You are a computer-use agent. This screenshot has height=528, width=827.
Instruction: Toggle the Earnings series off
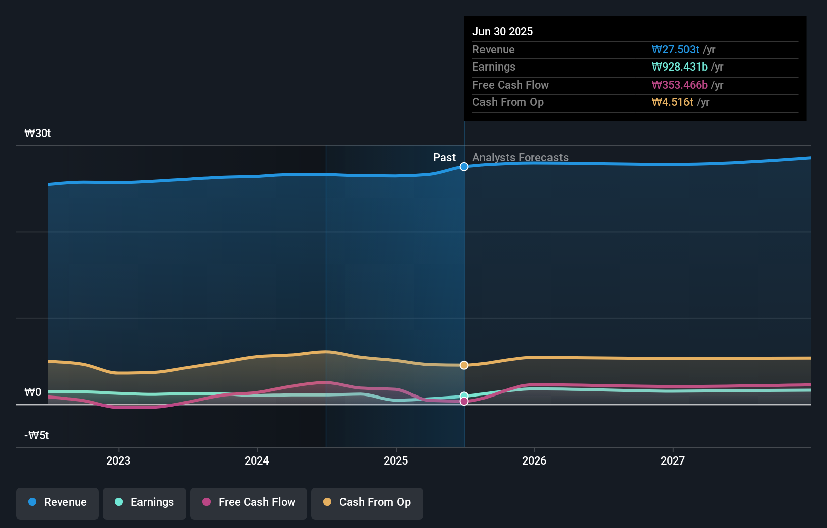(x=144, y=502)
